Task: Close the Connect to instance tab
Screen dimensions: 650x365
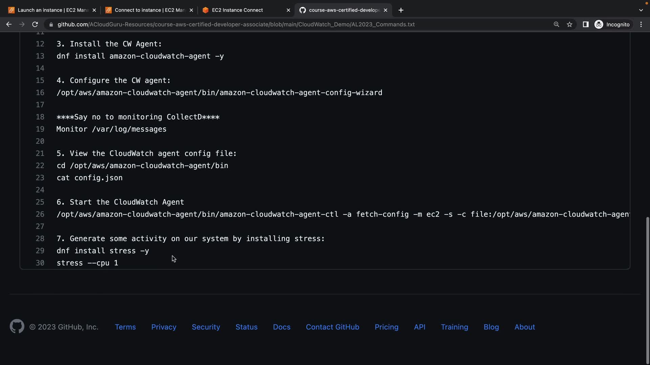Action: tap(191, 10)
